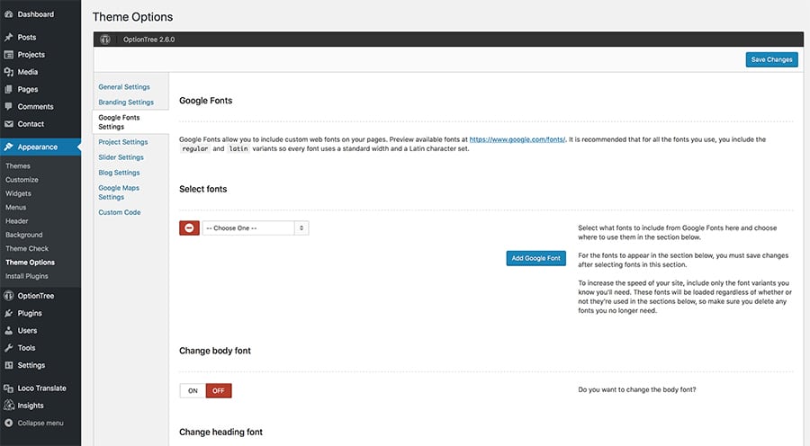This screenshot has width=810, height=446.
Task: Click the Contact envelope icon
Action: [x=9, y=124]
